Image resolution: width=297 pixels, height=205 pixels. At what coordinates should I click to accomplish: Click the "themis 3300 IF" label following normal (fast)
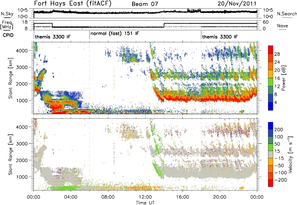[x=220, y=37]
